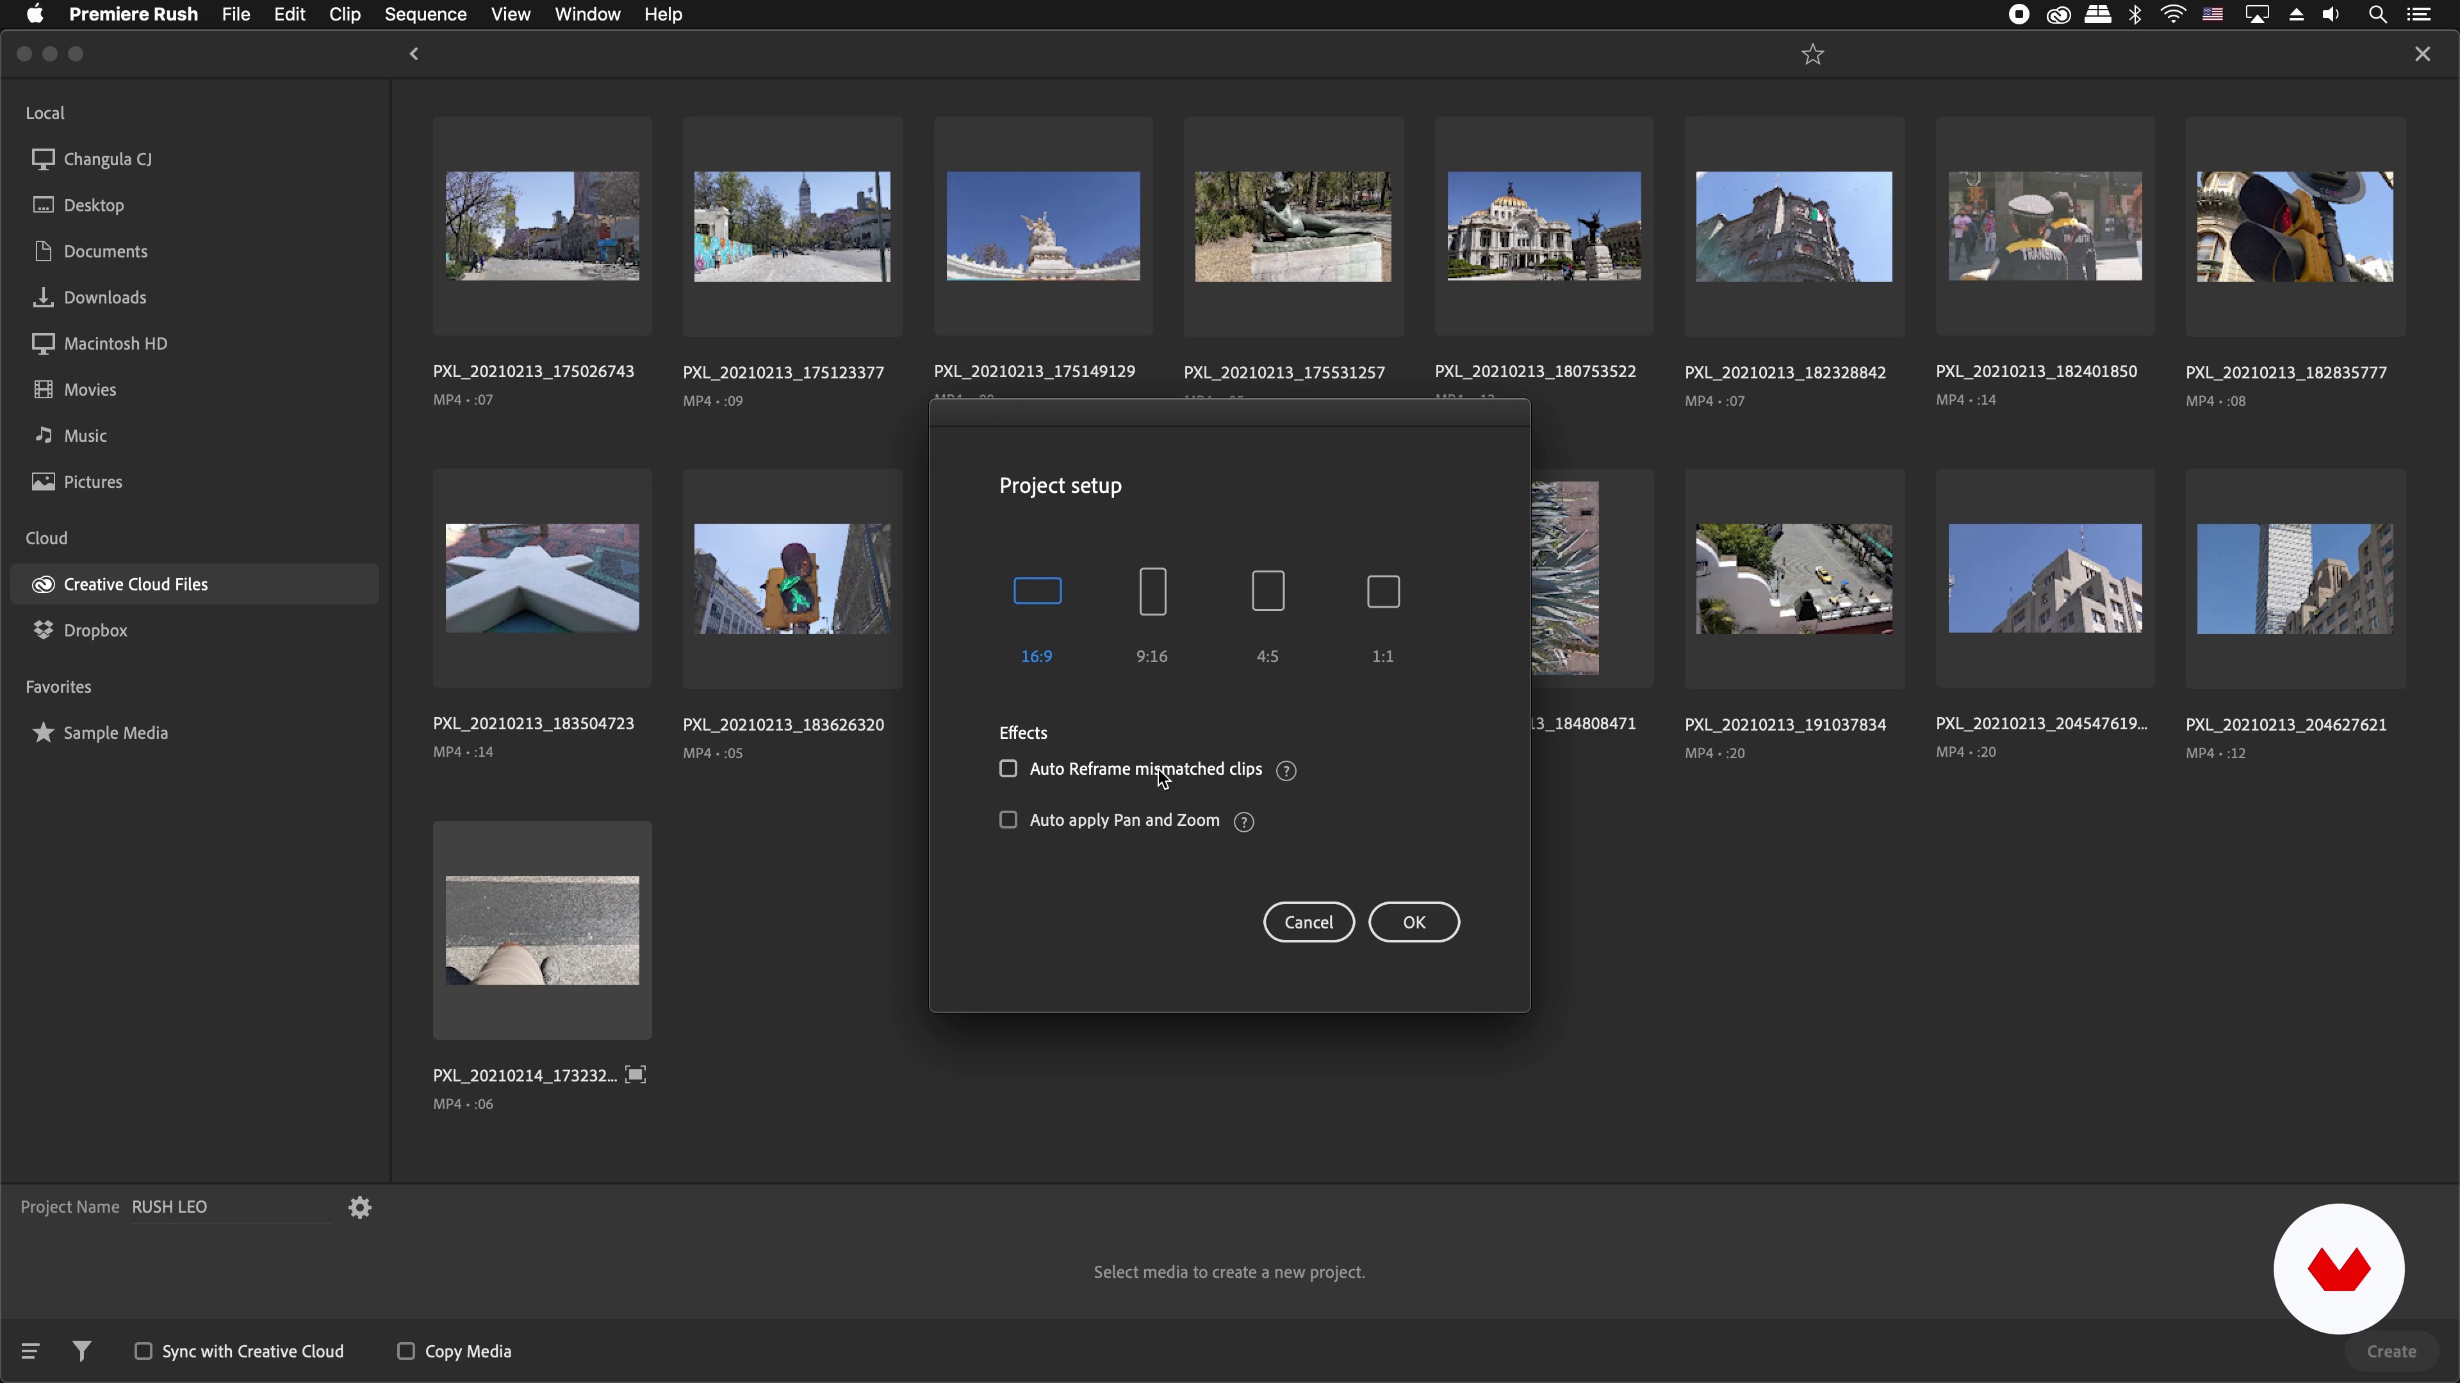This screenshot has height=1383, width=2460.
Task: Select Creative Cloud Files in sidebar
Action: click(x=195, y=584)
